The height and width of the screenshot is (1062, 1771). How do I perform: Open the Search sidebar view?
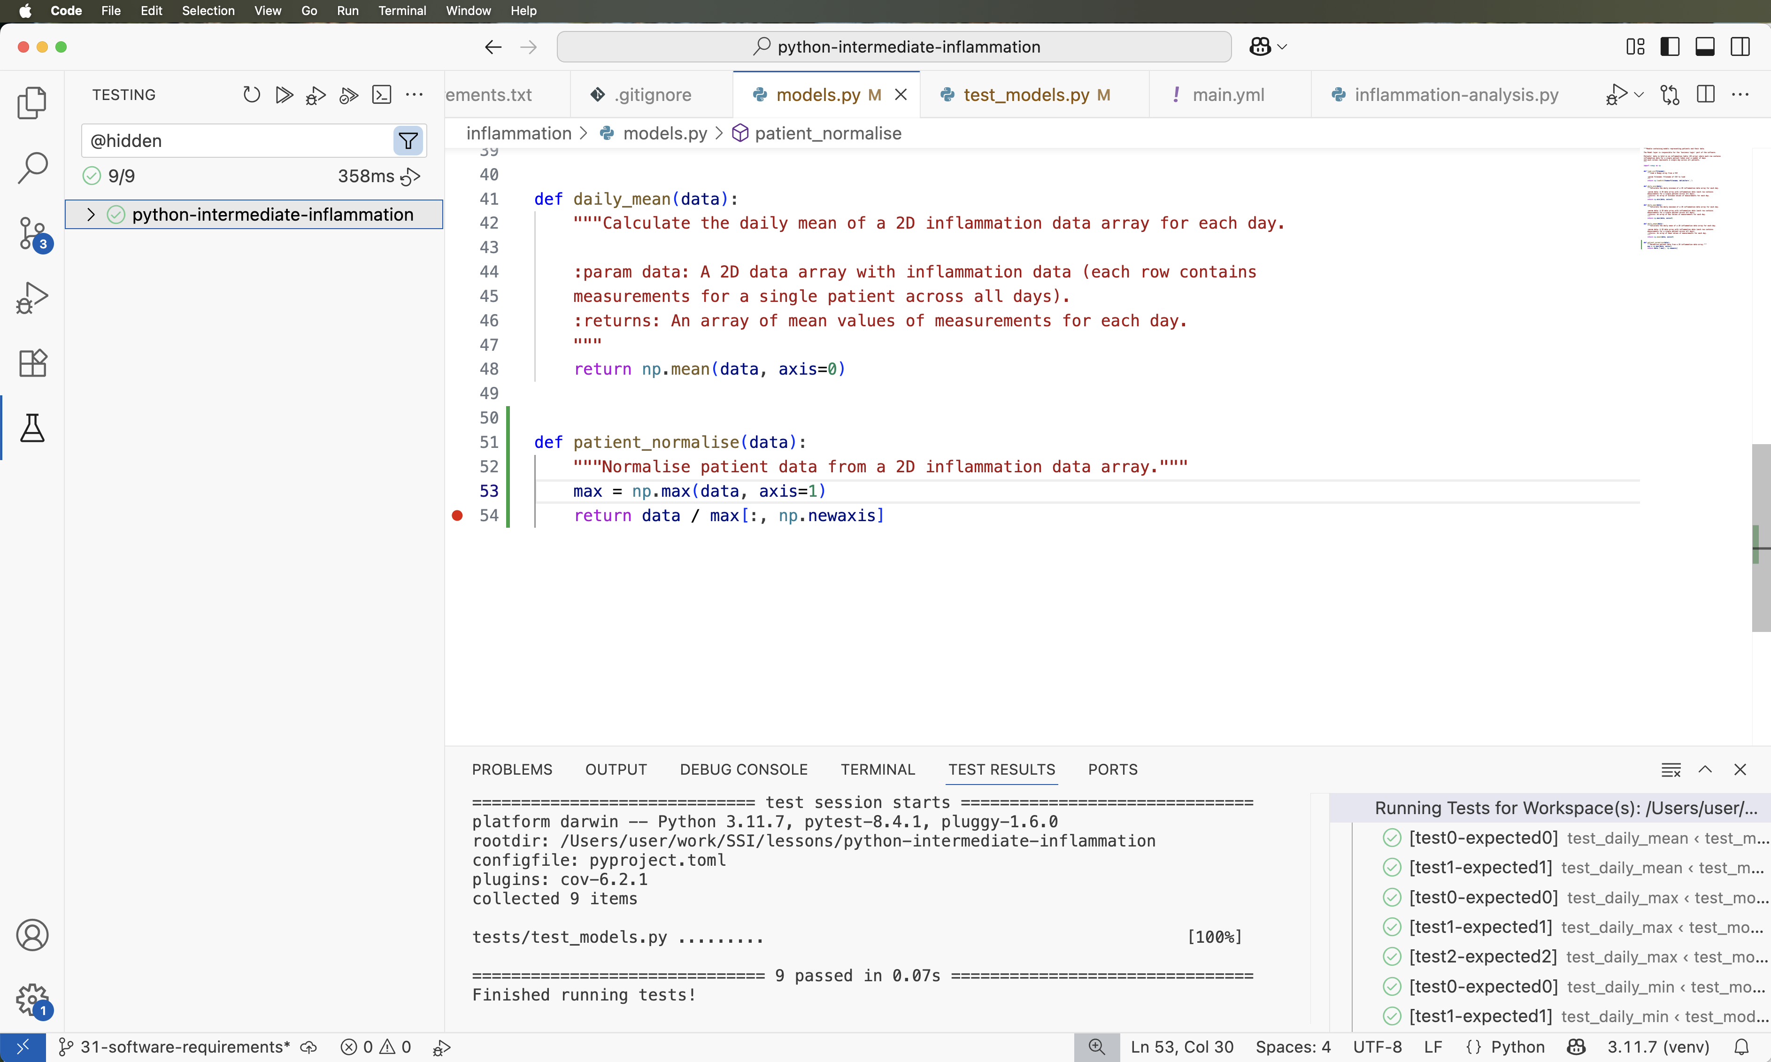[32, 168]
